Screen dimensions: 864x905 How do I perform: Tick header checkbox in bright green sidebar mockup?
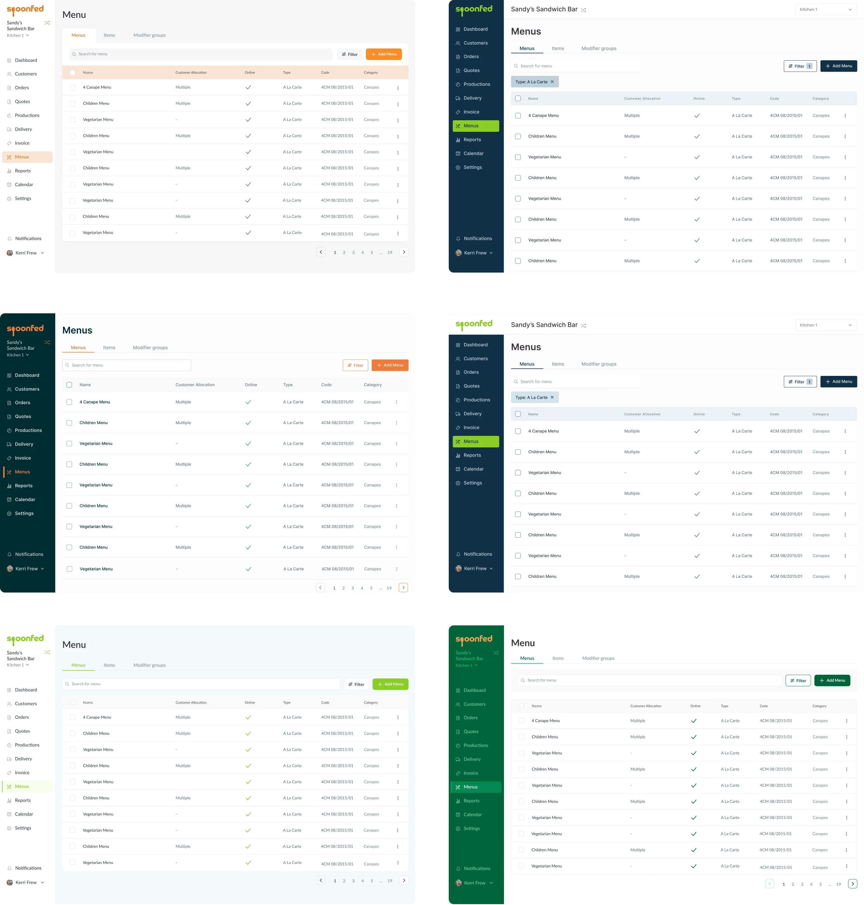point(521,705)
